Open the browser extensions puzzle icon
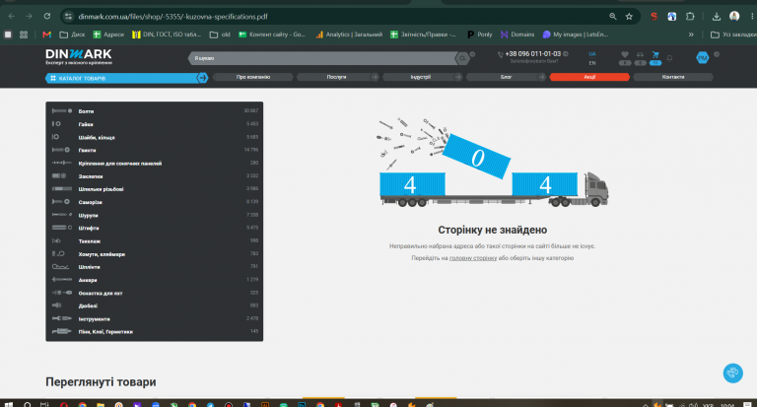This screenshot has height=407, width=757. click(690, 17)
